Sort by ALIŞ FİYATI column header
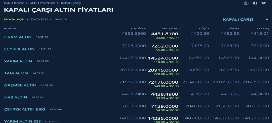 point(138,28)
